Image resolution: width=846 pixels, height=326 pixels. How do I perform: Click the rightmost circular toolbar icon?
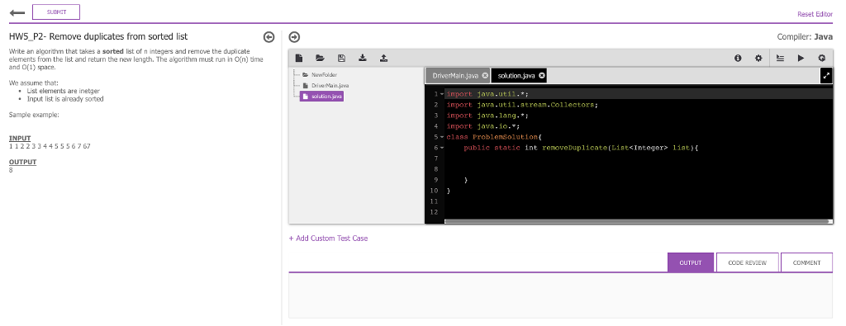pyautogui.click(x=822, y=59)
